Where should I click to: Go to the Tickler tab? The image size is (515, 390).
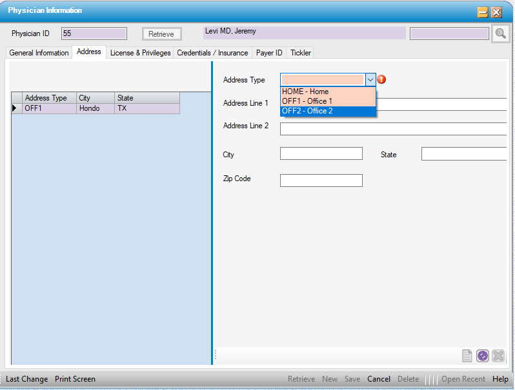[301, 53]
